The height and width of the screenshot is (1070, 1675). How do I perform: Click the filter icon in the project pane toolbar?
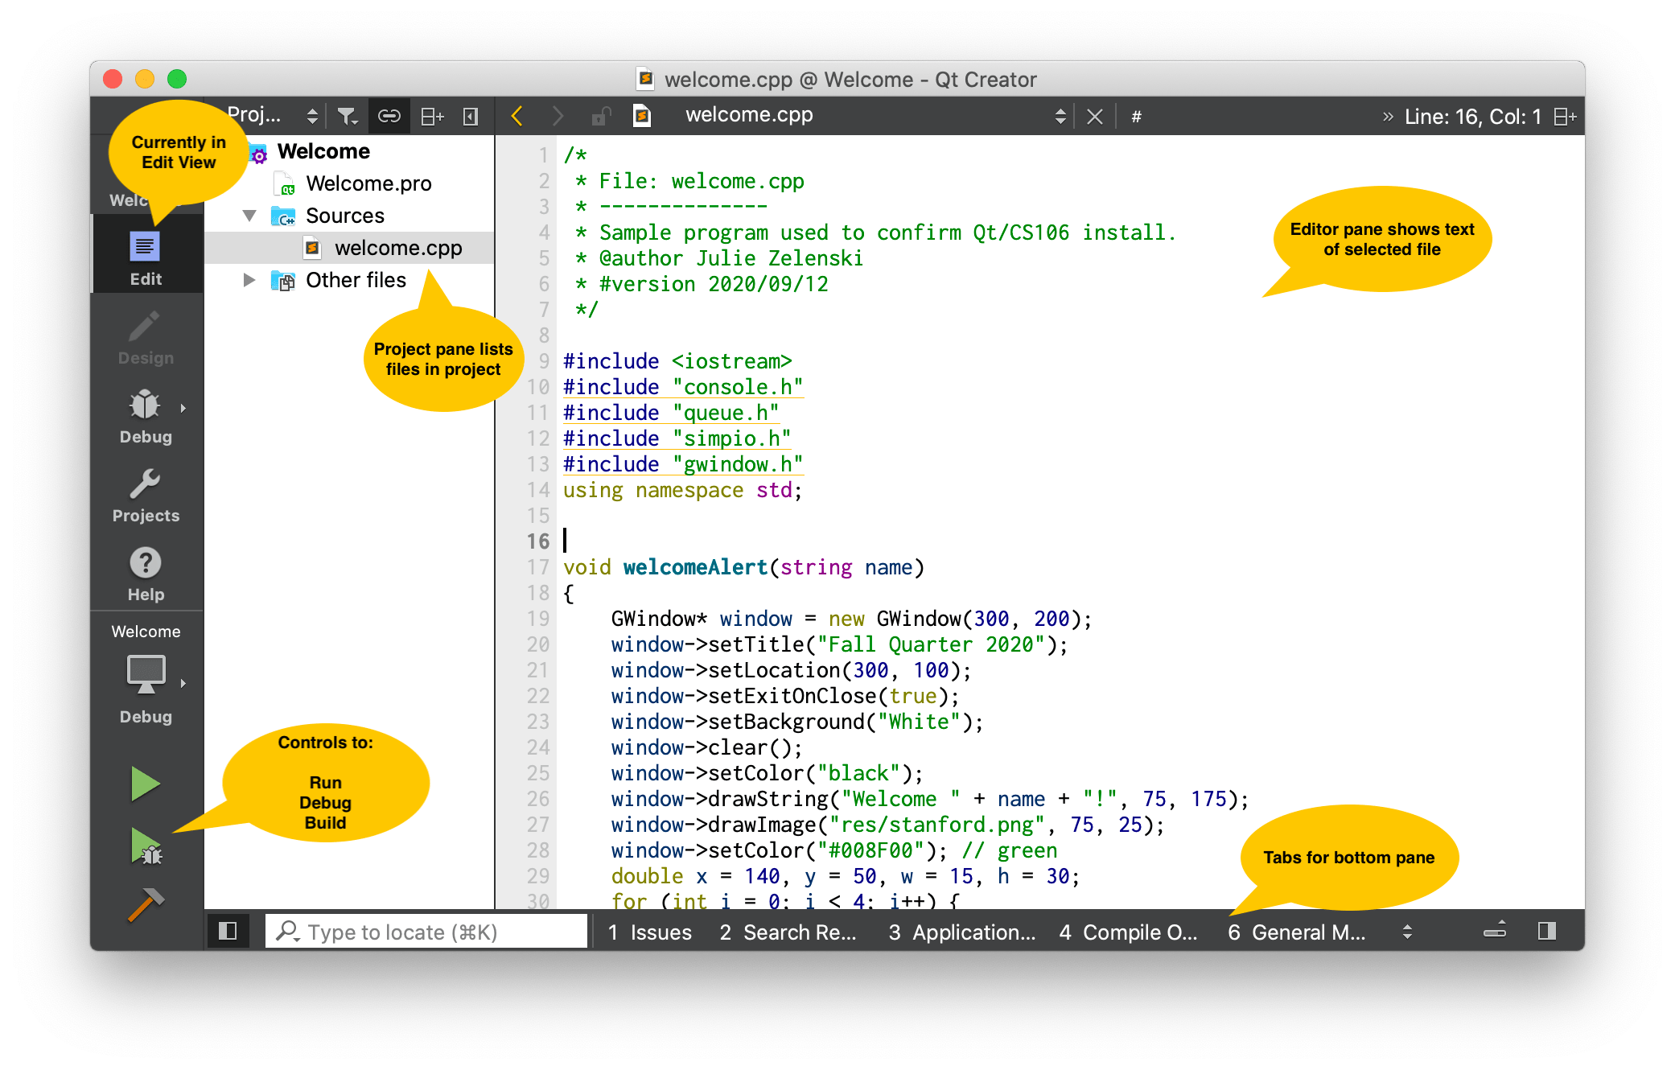(x=347, y=115)
